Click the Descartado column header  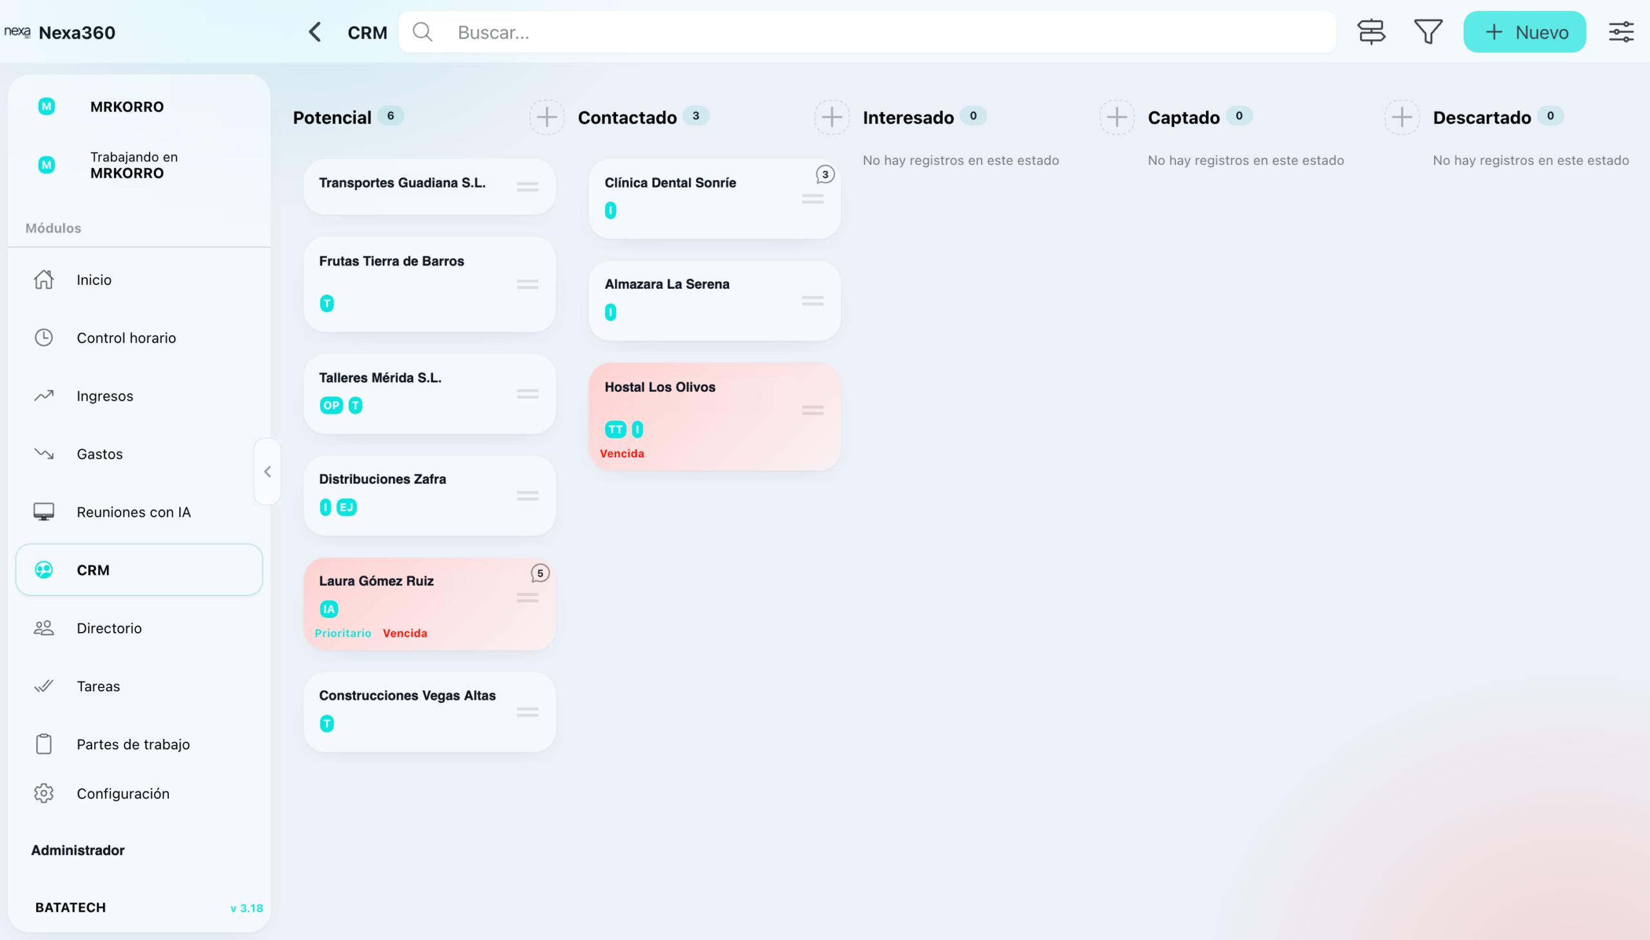coord(1481,117)
